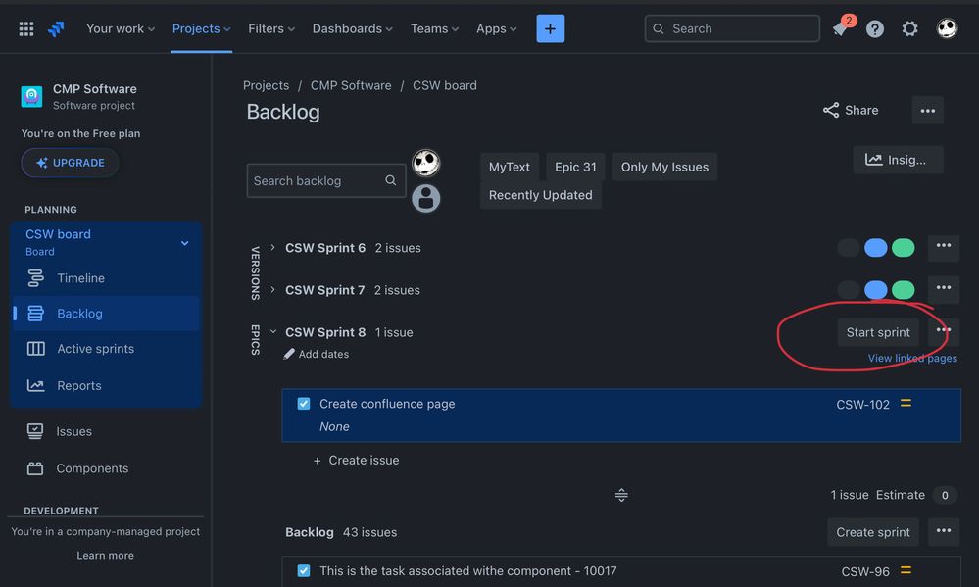Image resolution: width=979 pixels, height=587 pixels.
Task: Click the Share button
Action: click(851, 111)
